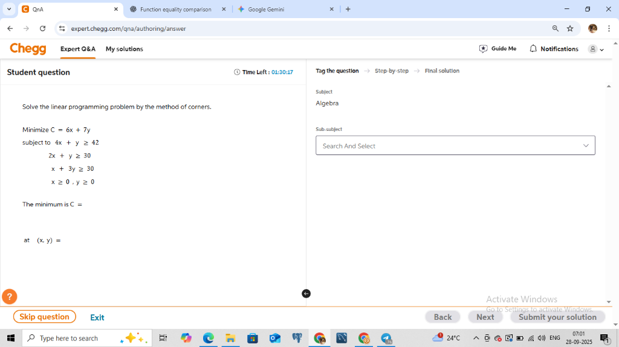Open the My solutions tab
Image resolution: width=619 pixels, height=347 pixels.
(x=125, y=49)
